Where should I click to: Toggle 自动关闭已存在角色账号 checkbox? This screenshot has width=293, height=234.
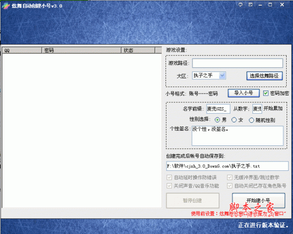(230, 186)
